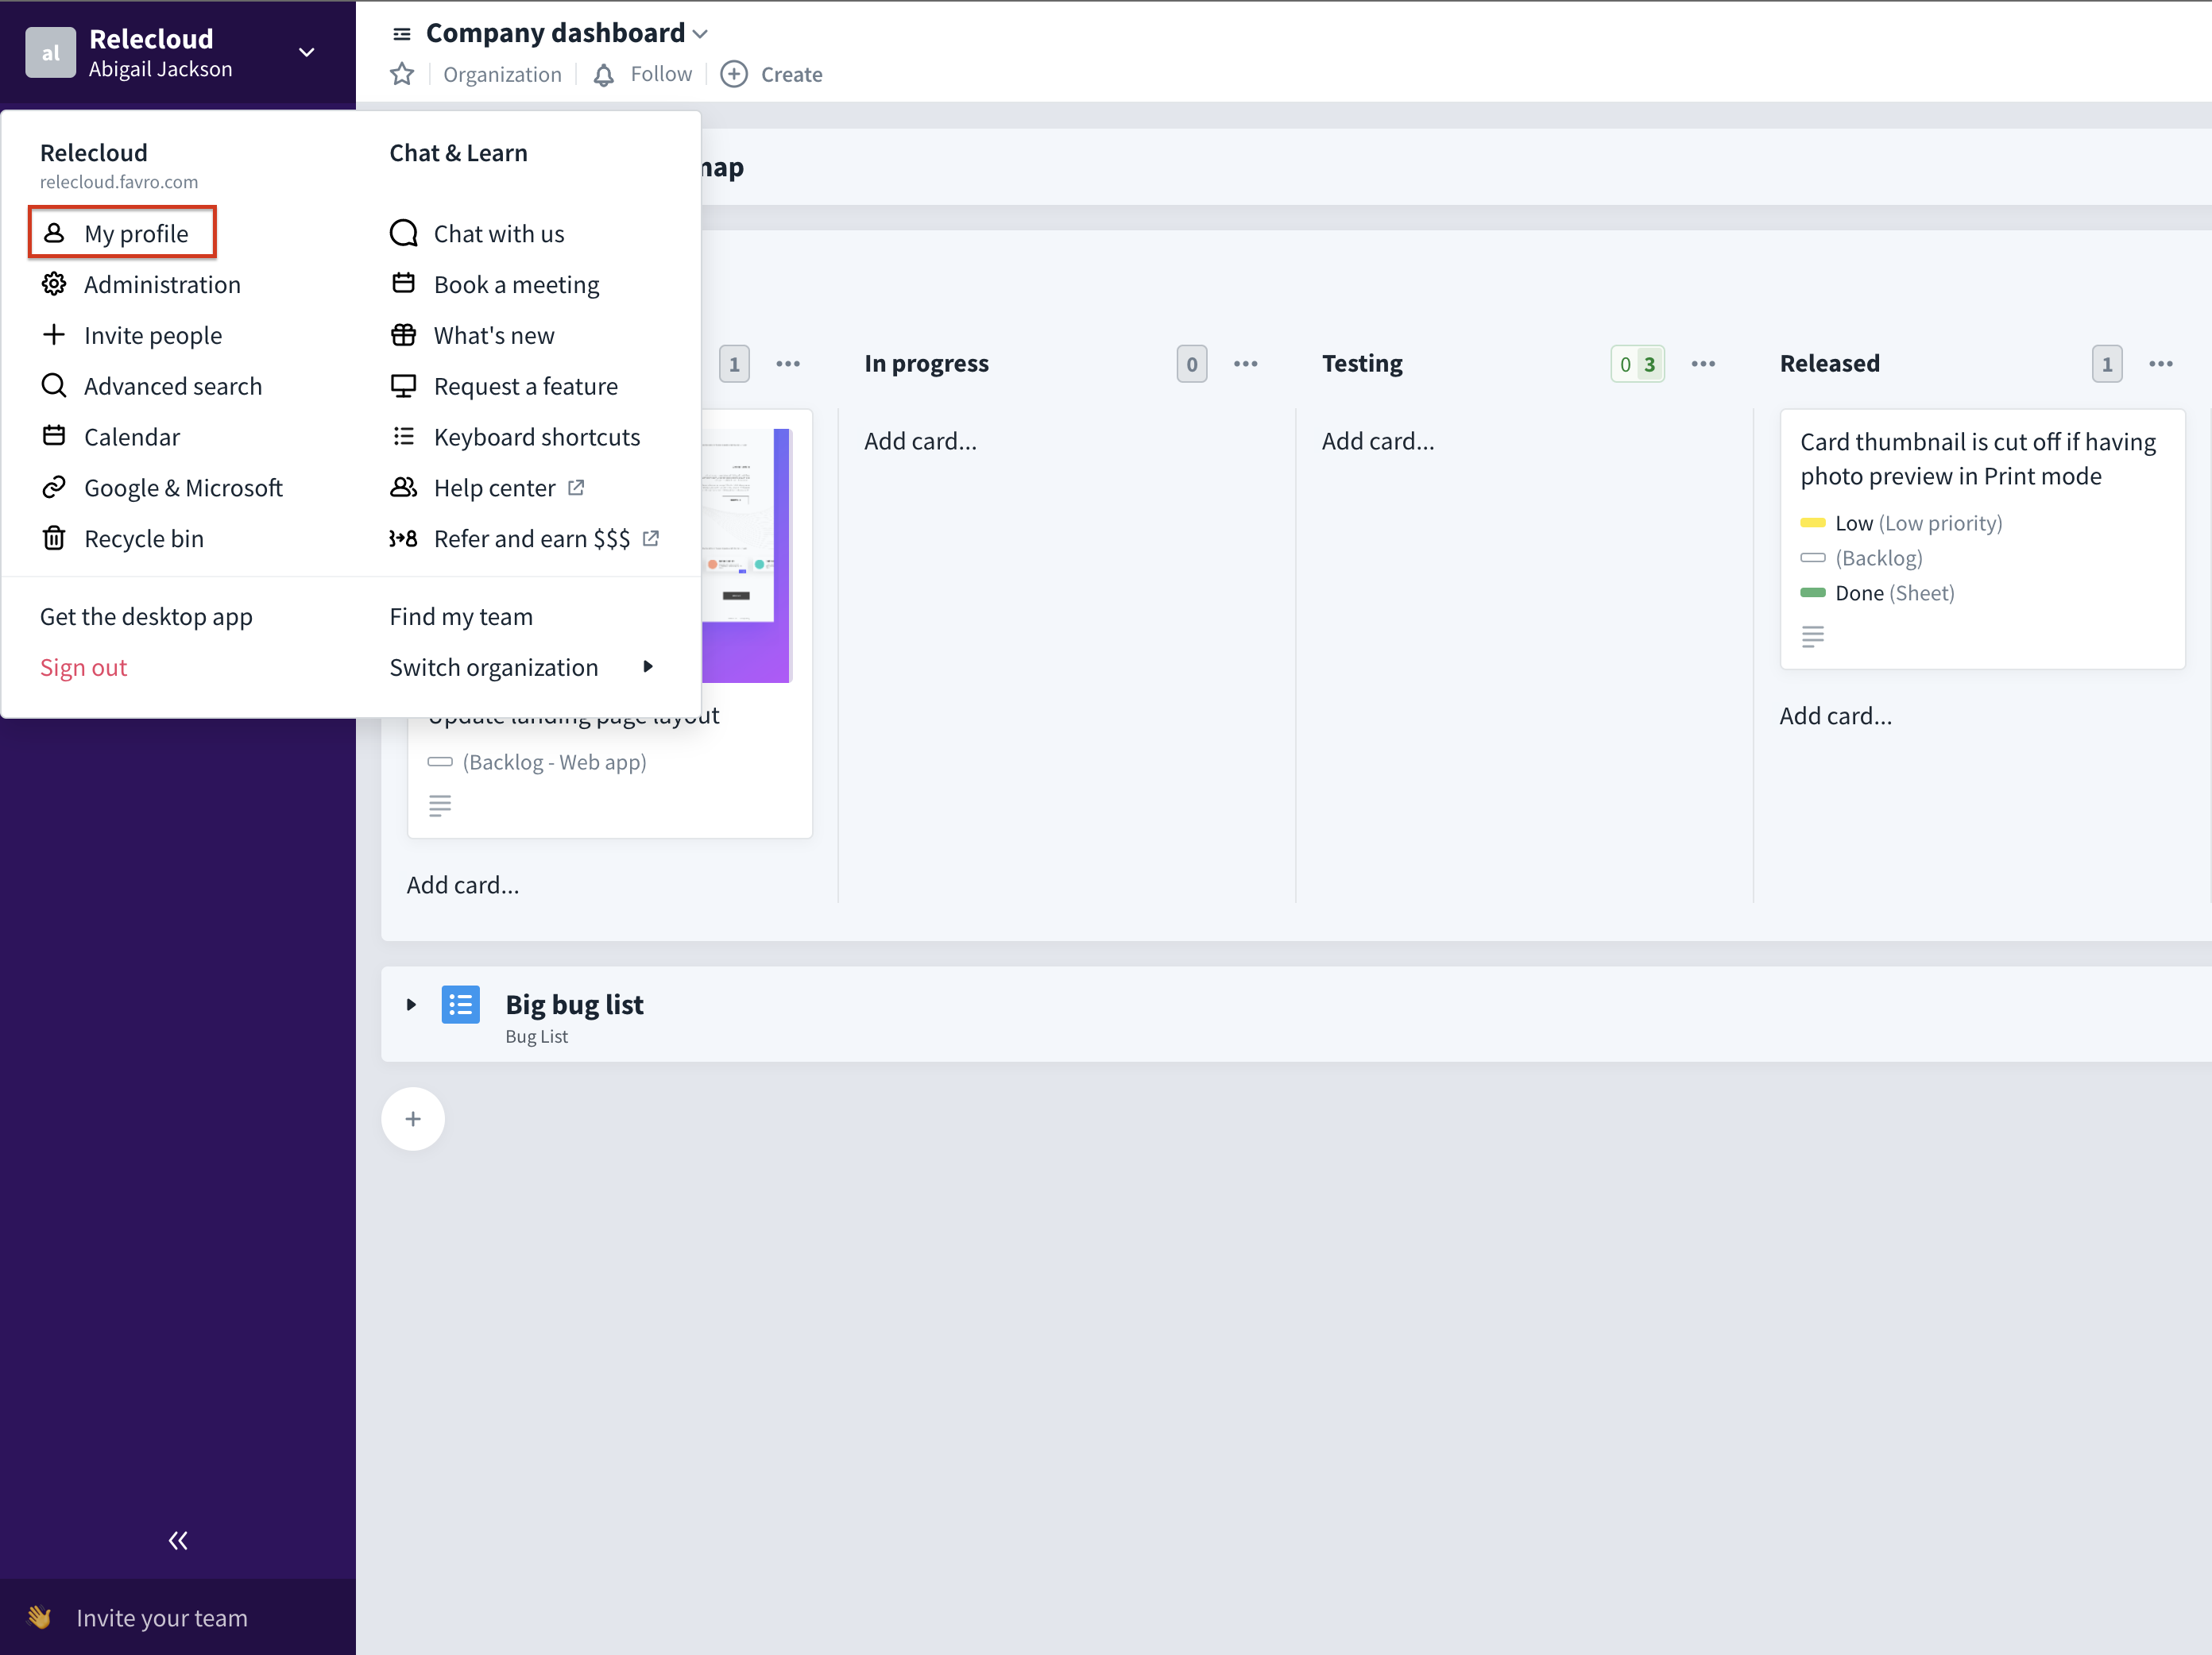The height and width of the screenshot is (1655, 2212).
Task: Open the Company dashboard title dropdown
Action: pyautogui.click(x=700, y=34)
